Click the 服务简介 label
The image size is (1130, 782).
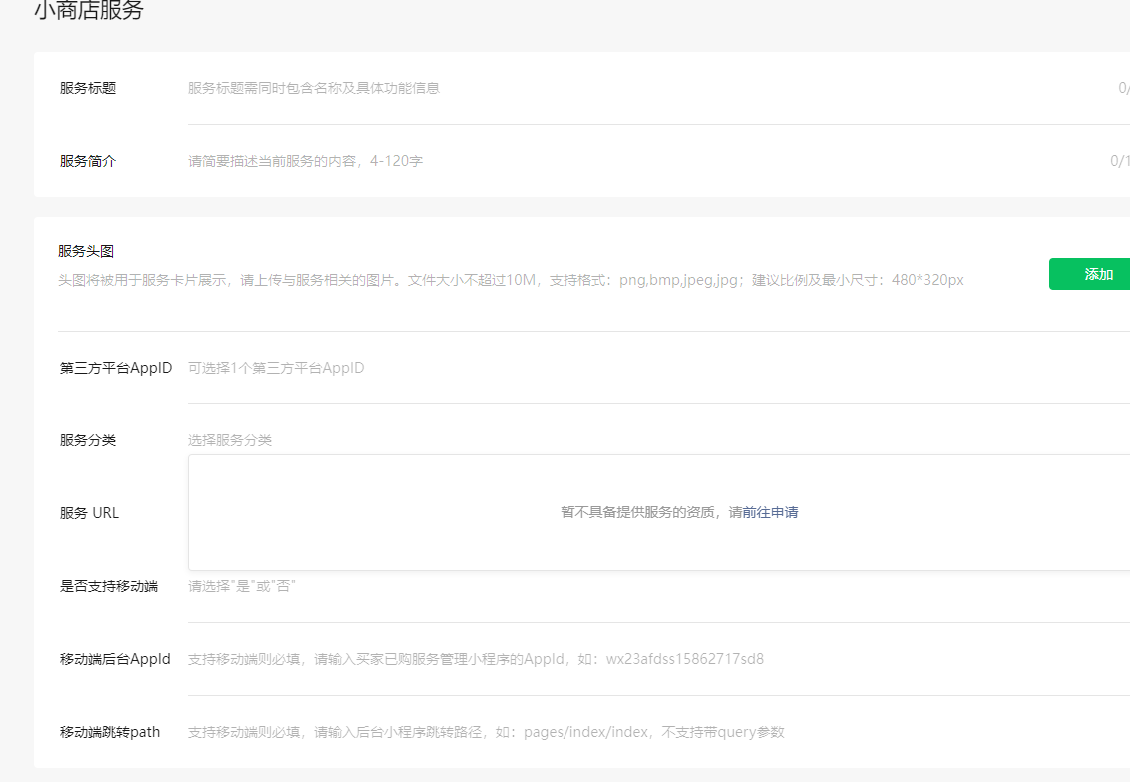click(x=87, y=161)
